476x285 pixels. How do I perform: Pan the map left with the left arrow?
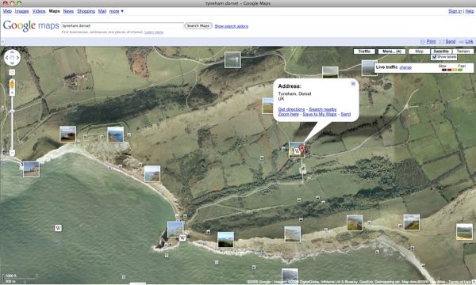tap(6, 58)
